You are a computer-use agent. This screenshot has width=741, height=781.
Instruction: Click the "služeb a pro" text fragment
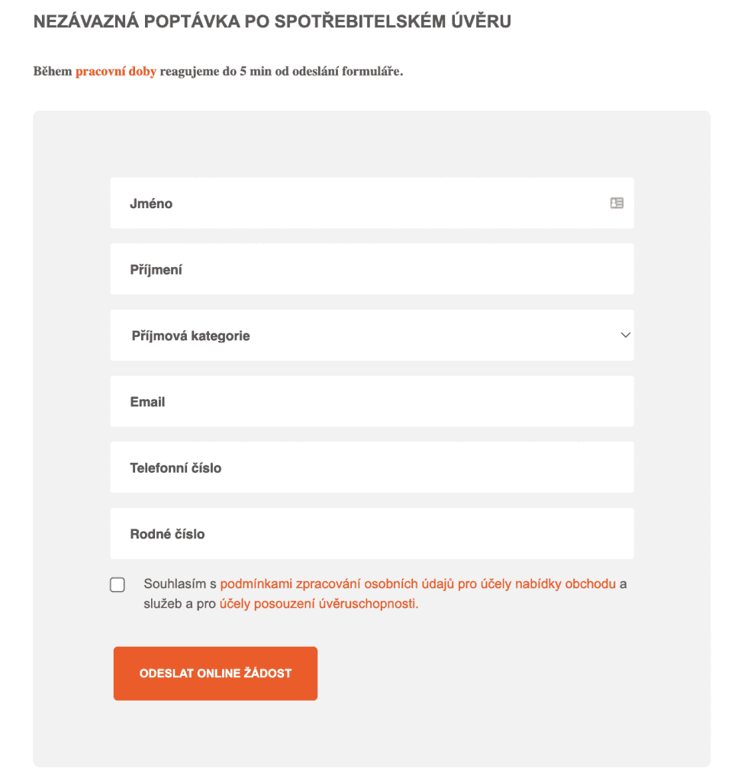click(x=180, y=604)
